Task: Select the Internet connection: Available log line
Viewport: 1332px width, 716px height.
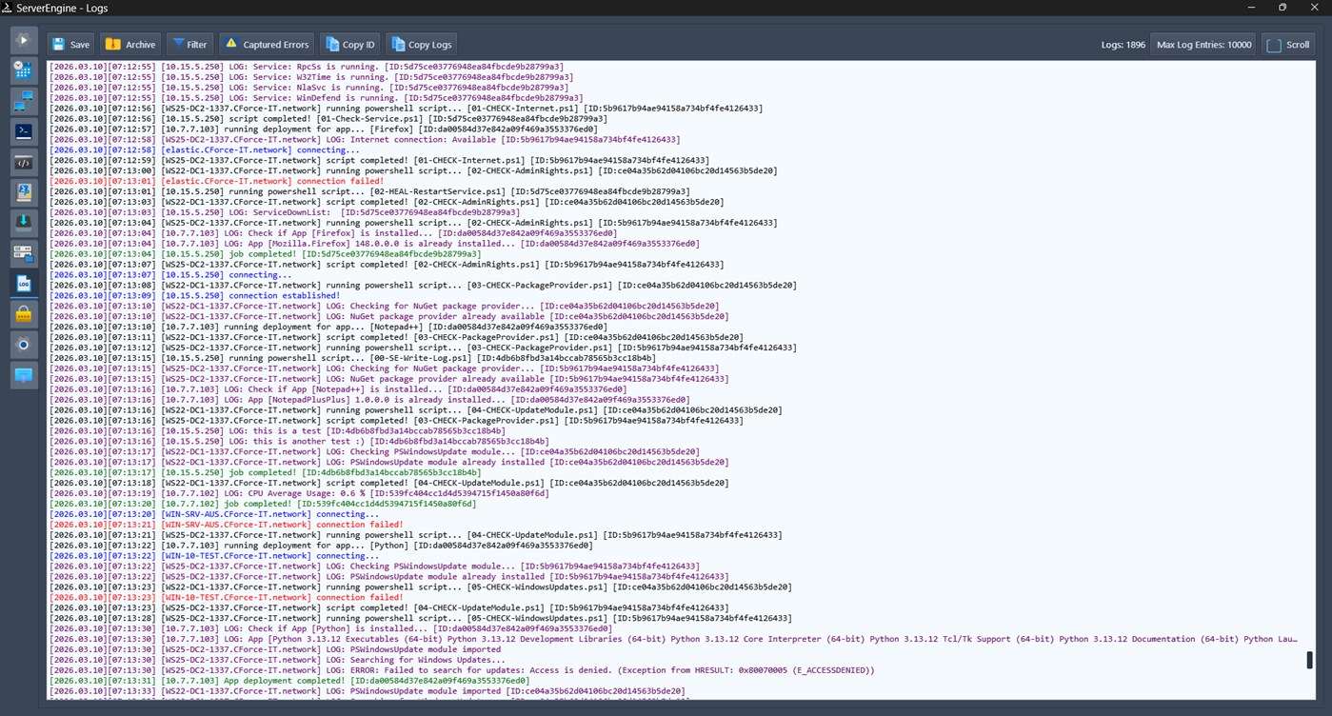Action: pos(365,139)
